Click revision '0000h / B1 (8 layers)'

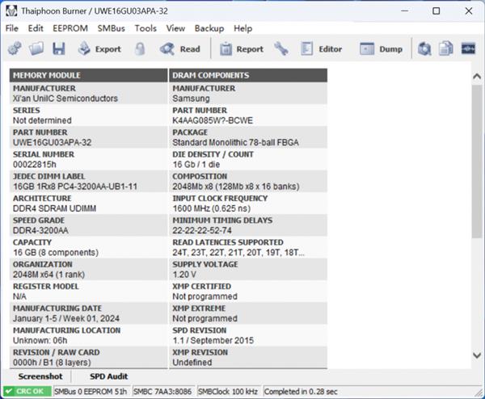pos(52,362)
